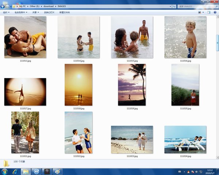219x175 pixels.
Task: Toggle the preview pane icon in toolbar
Action: click(209, 12)
